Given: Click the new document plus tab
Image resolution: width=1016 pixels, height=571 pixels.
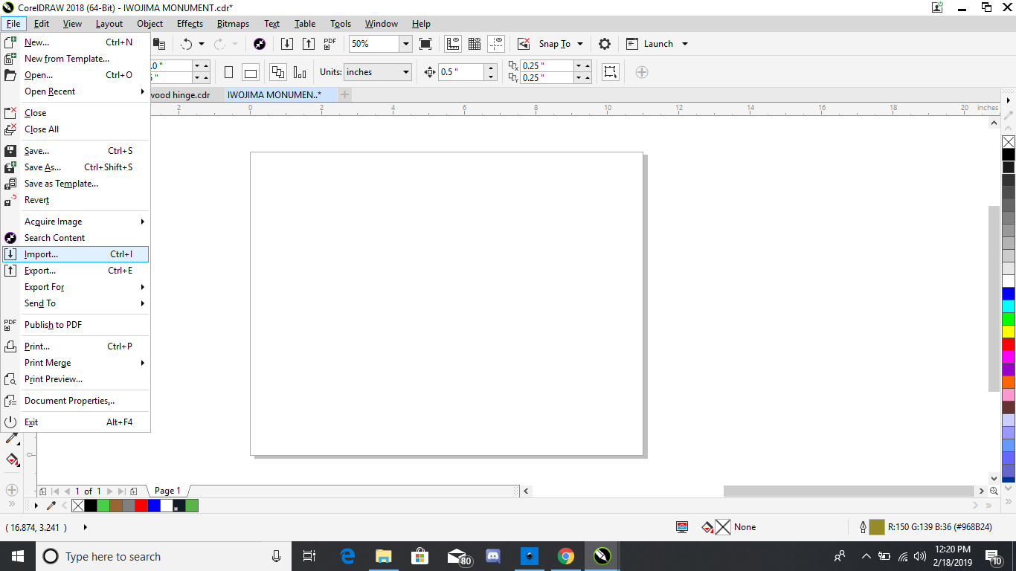Looking at the screenshot, I should pyautogui.click(x=344, y=94).
